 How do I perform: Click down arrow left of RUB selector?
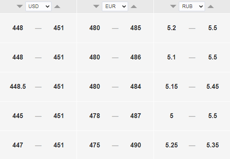click(173, 6)
